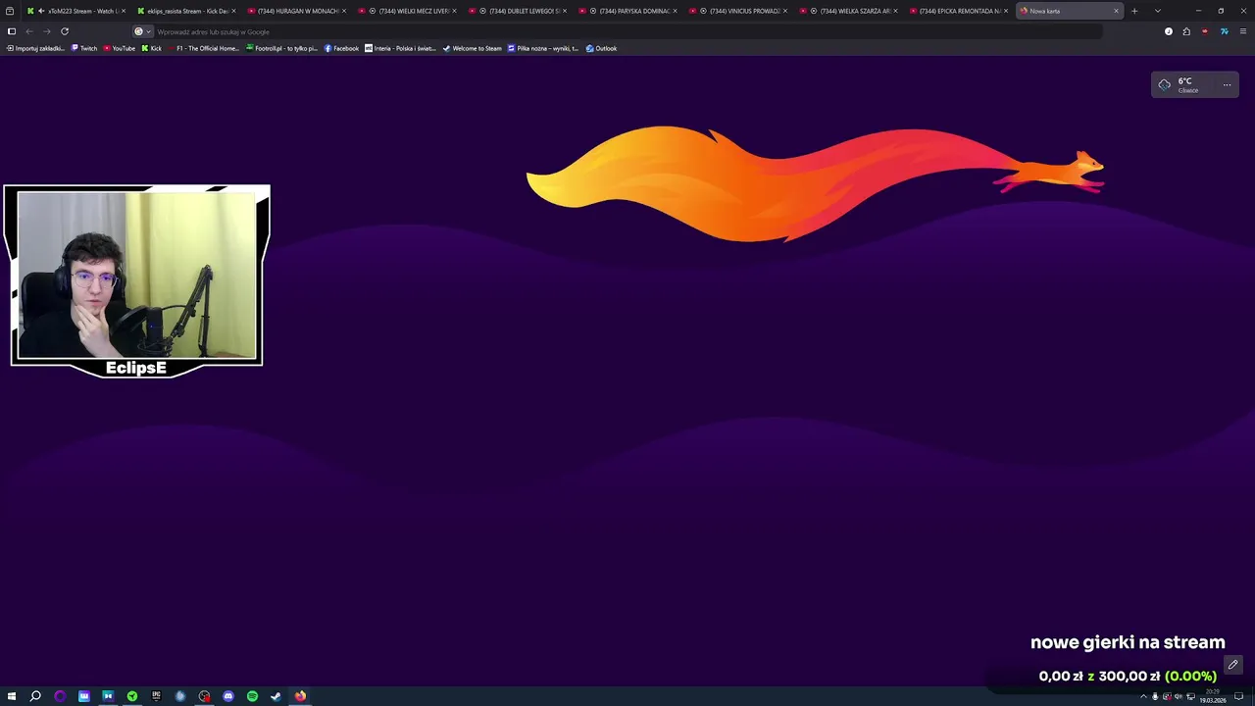
Task: Open the Interia - Polska i świat bookmark
Action: pos(401,48)
